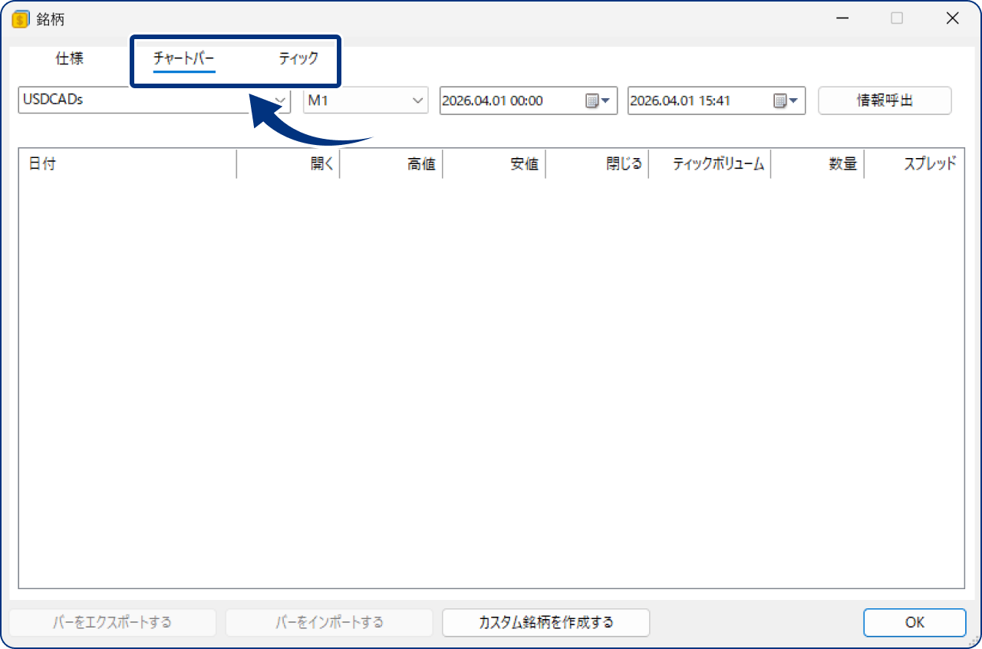Click the バーをインポートする button
The image size is (982, 649).
(x=328, y=622)
